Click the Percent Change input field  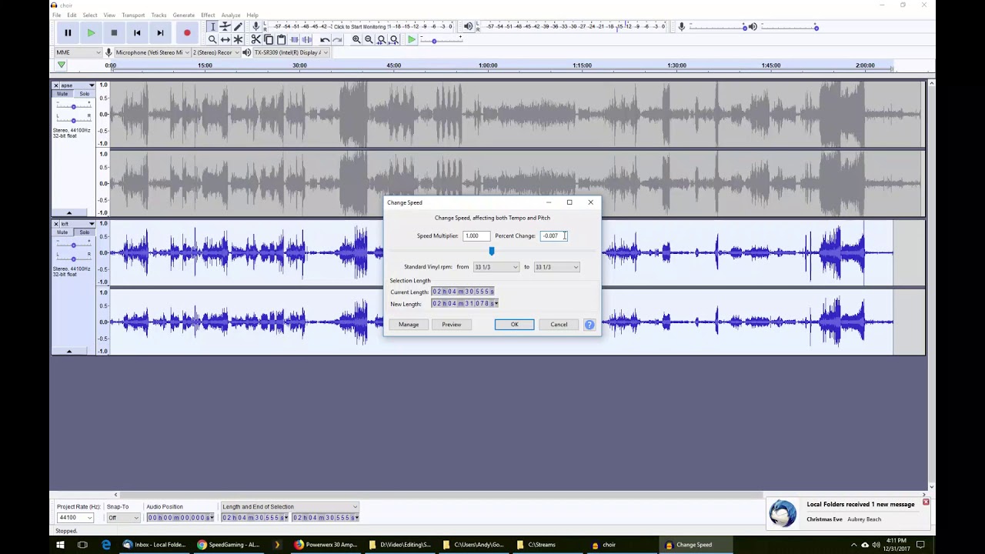coord(554,236)
